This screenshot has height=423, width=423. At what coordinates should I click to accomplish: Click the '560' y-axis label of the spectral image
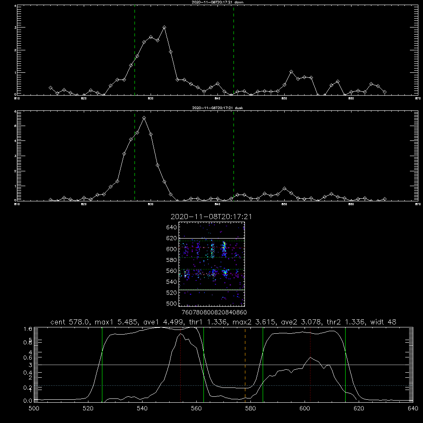[x=171, y=271]
